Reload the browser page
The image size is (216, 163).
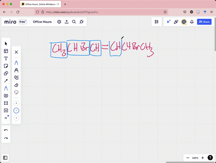tap(18, 12)
